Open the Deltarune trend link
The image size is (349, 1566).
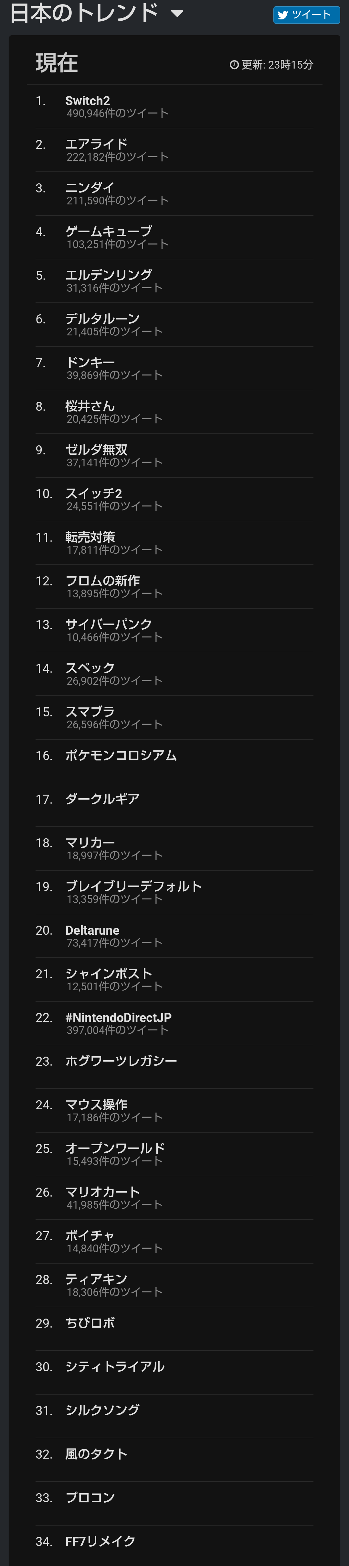click(92, 930)
